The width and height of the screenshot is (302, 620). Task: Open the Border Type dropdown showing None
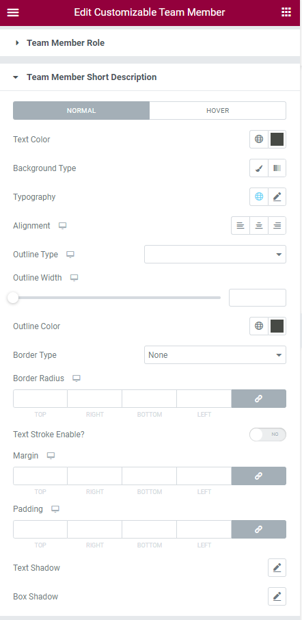215,355
